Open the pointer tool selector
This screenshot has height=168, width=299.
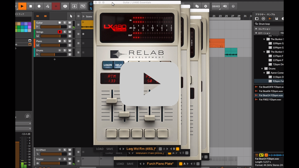(x=71, y=16)
